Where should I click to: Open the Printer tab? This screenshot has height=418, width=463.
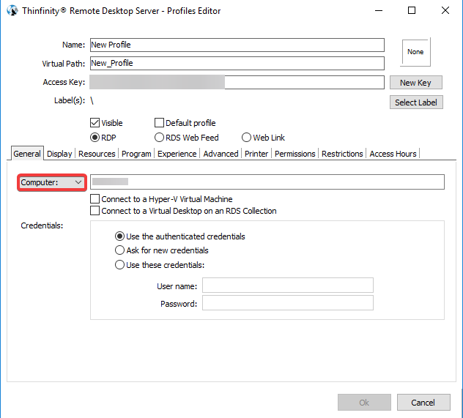point(256,154)
